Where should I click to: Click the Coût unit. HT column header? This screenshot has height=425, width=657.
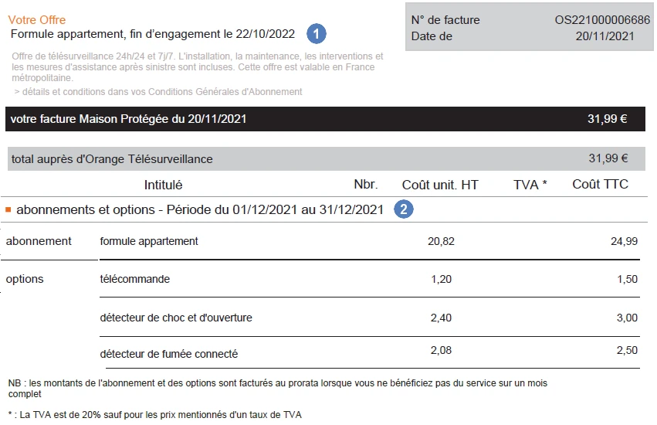[440, 185]
